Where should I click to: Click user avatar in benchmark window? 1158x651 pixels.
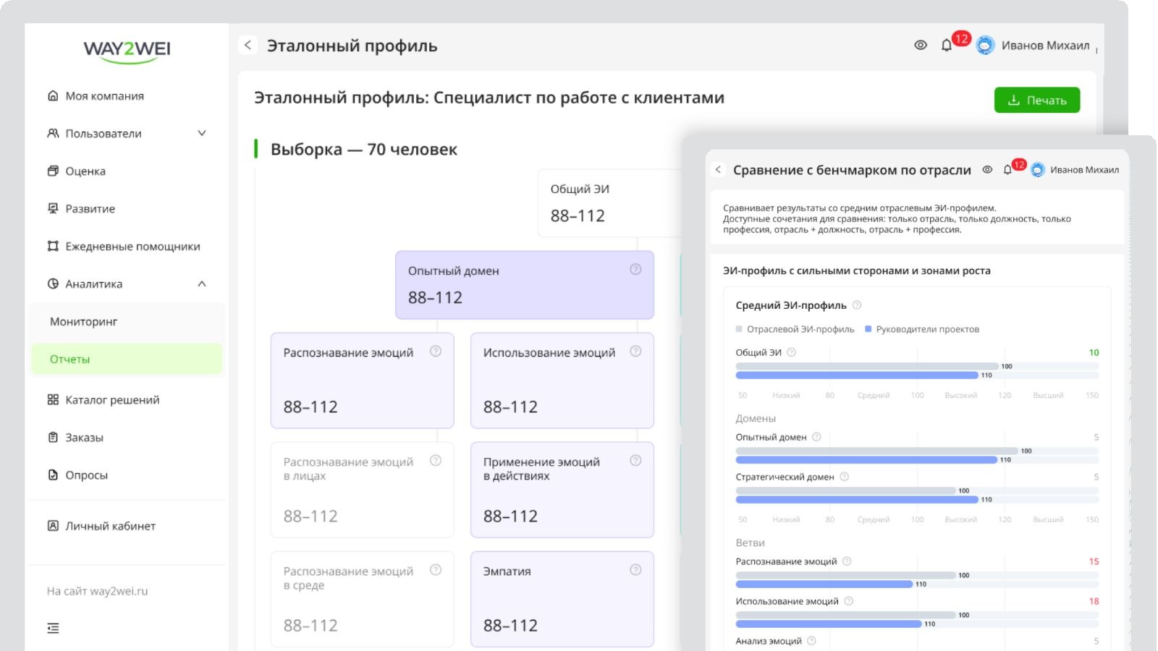click(1038, 169)
